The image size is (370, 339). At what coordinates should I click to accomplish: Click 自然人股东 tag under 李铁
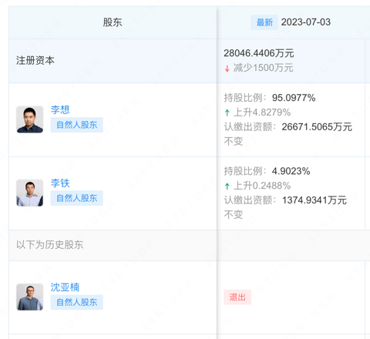coord(77,198)
